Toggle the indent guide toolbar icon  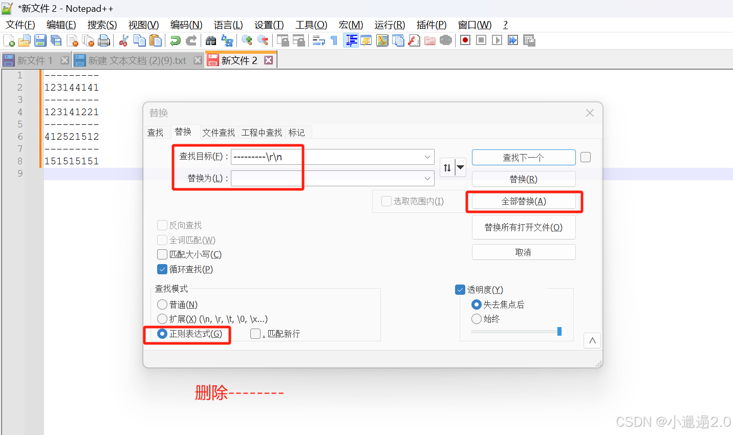pos(351,40)
